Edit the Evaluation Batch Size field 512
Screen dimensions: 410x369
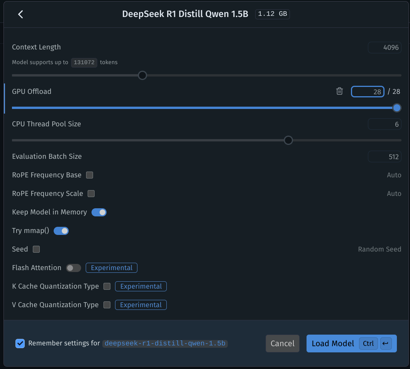pyautogui.click(x=385, y=156)
